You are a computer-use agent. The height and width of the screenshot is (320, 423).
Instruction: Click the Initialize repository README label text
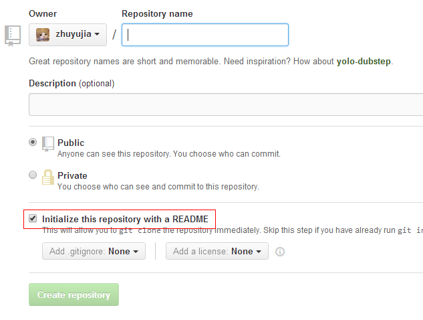click(x=125, y=219)
